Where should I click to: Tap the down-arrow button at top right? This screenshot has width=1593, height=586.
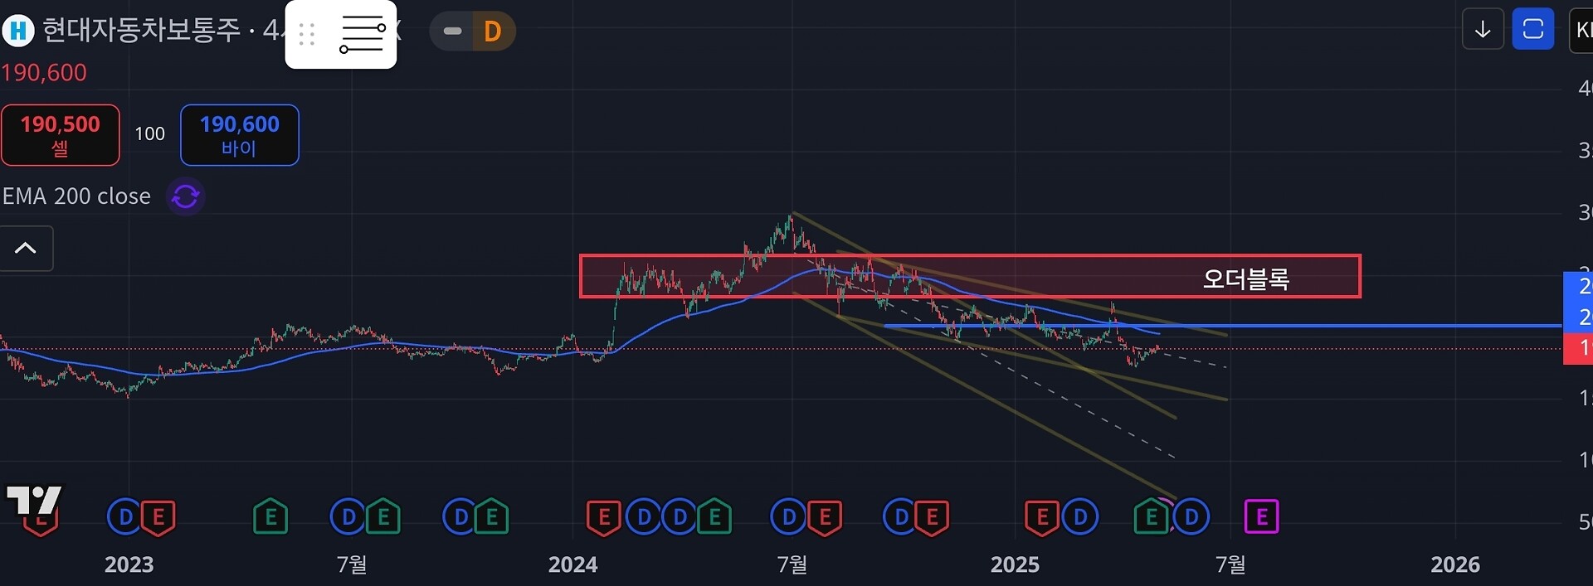[1483, 29]
